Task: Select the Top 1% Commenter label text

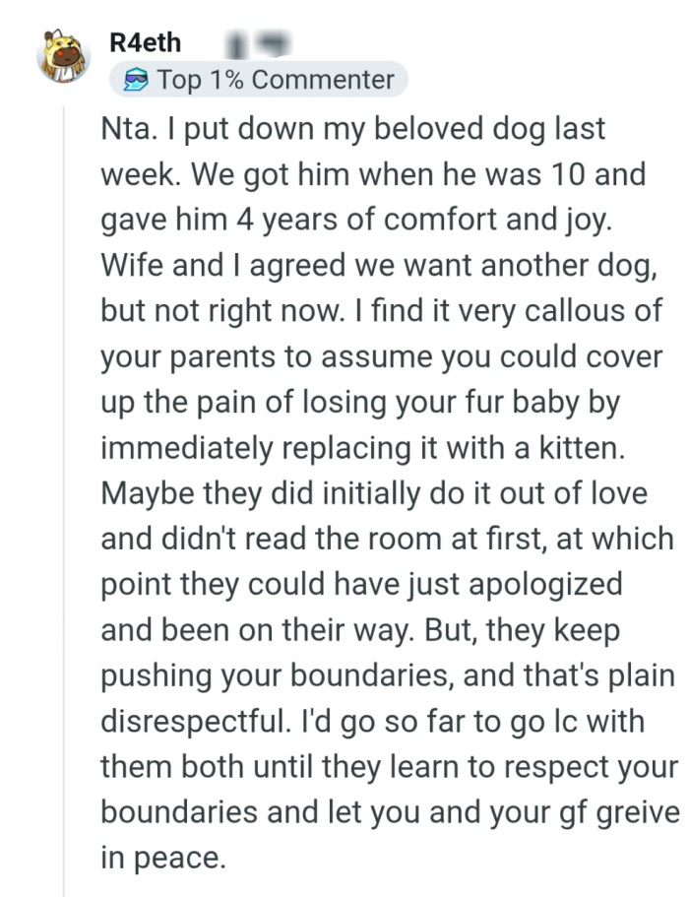Action: tap(275, 81)
